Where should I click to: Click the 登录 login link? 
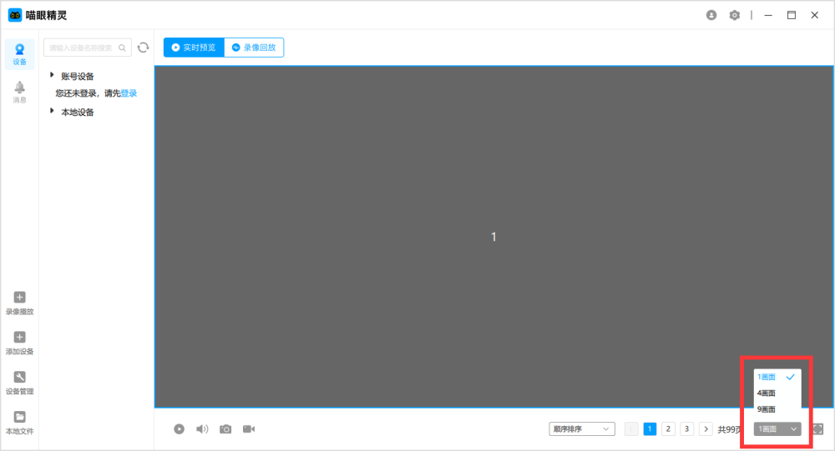(x=129, y=93)
